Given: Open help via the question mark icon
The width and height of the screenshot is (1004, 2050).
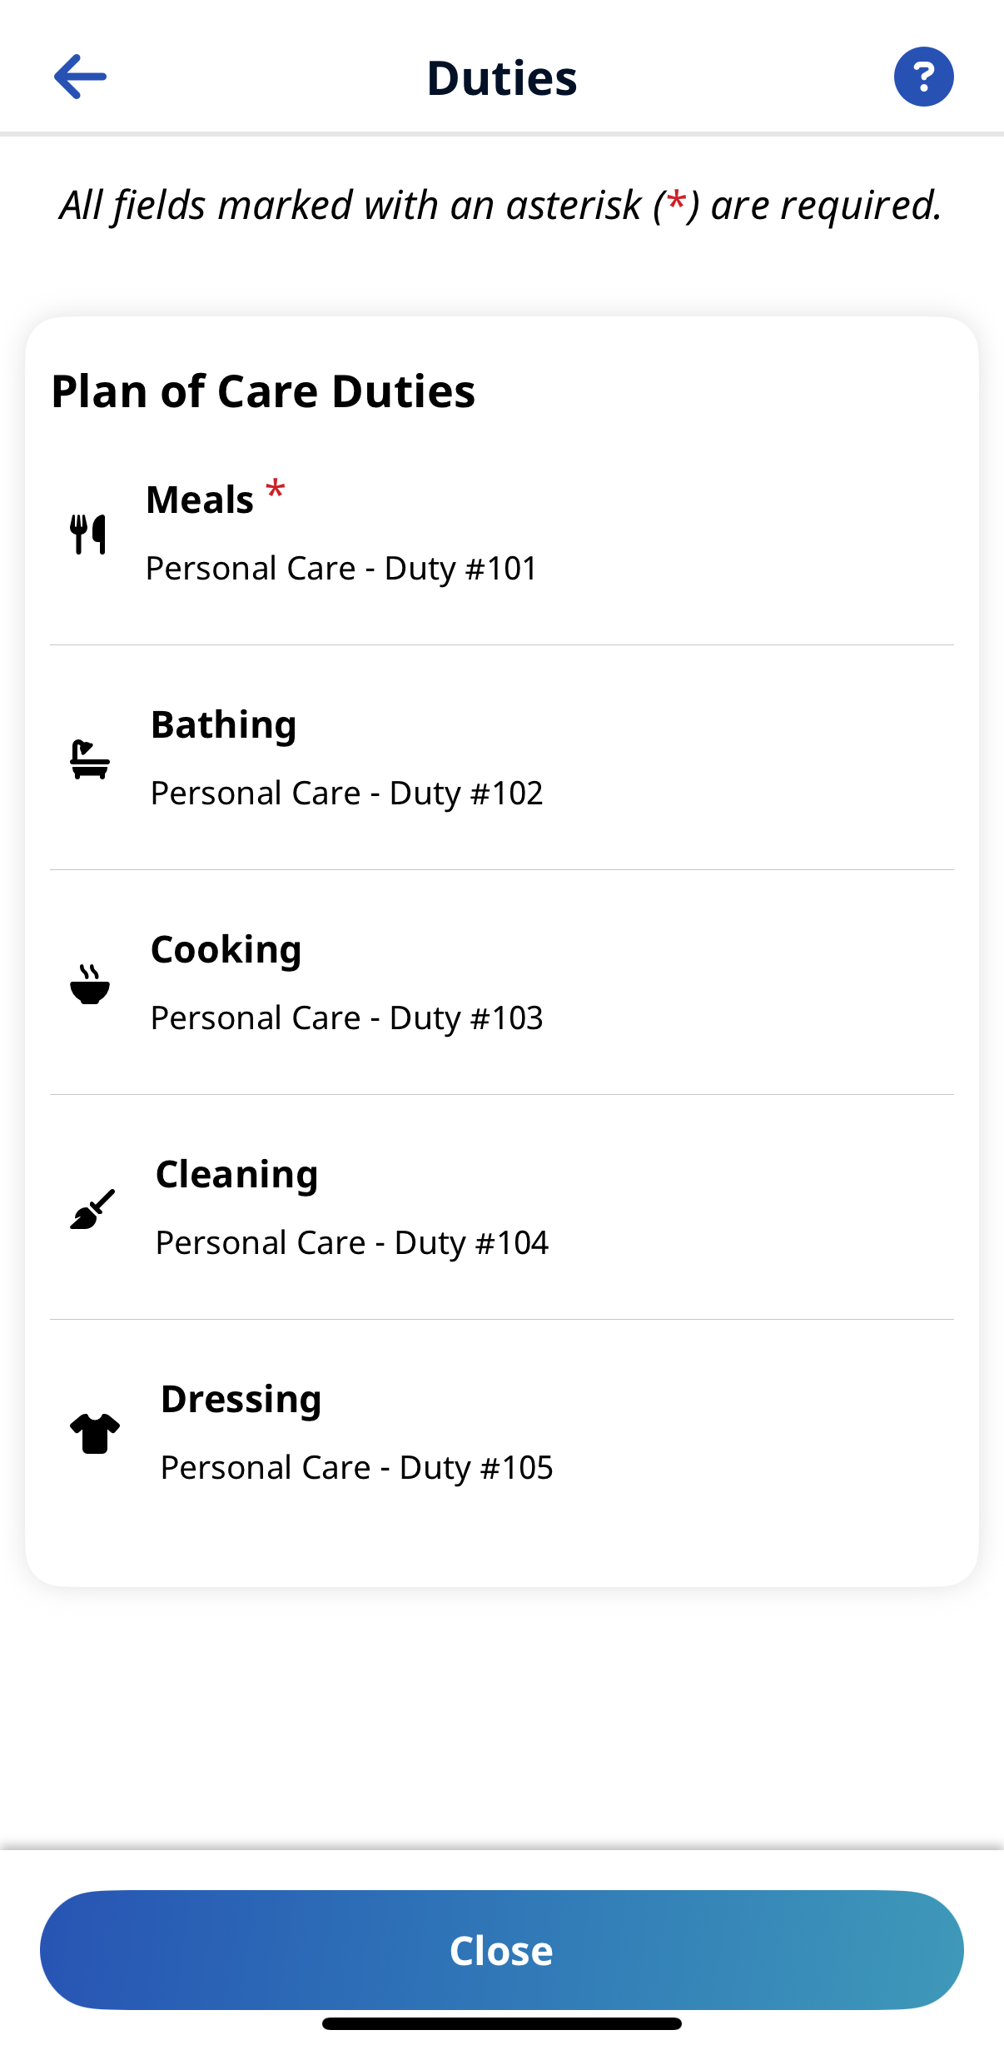Looking at the screenshot, I should (923, 77).
